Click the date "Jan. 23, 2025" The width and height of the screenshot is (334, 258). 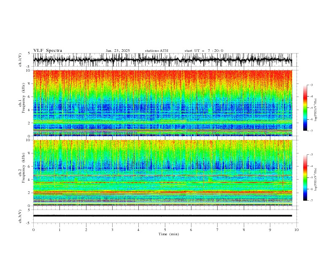point(118,51)
